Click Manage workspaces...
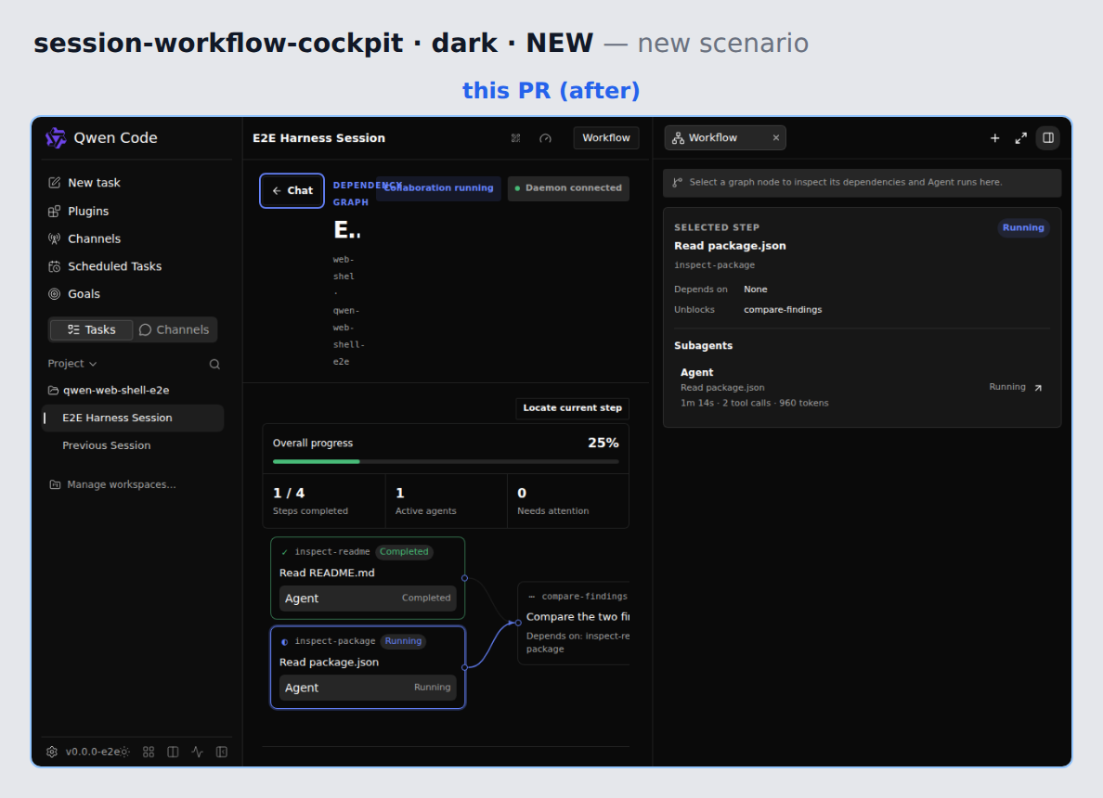 112,484
